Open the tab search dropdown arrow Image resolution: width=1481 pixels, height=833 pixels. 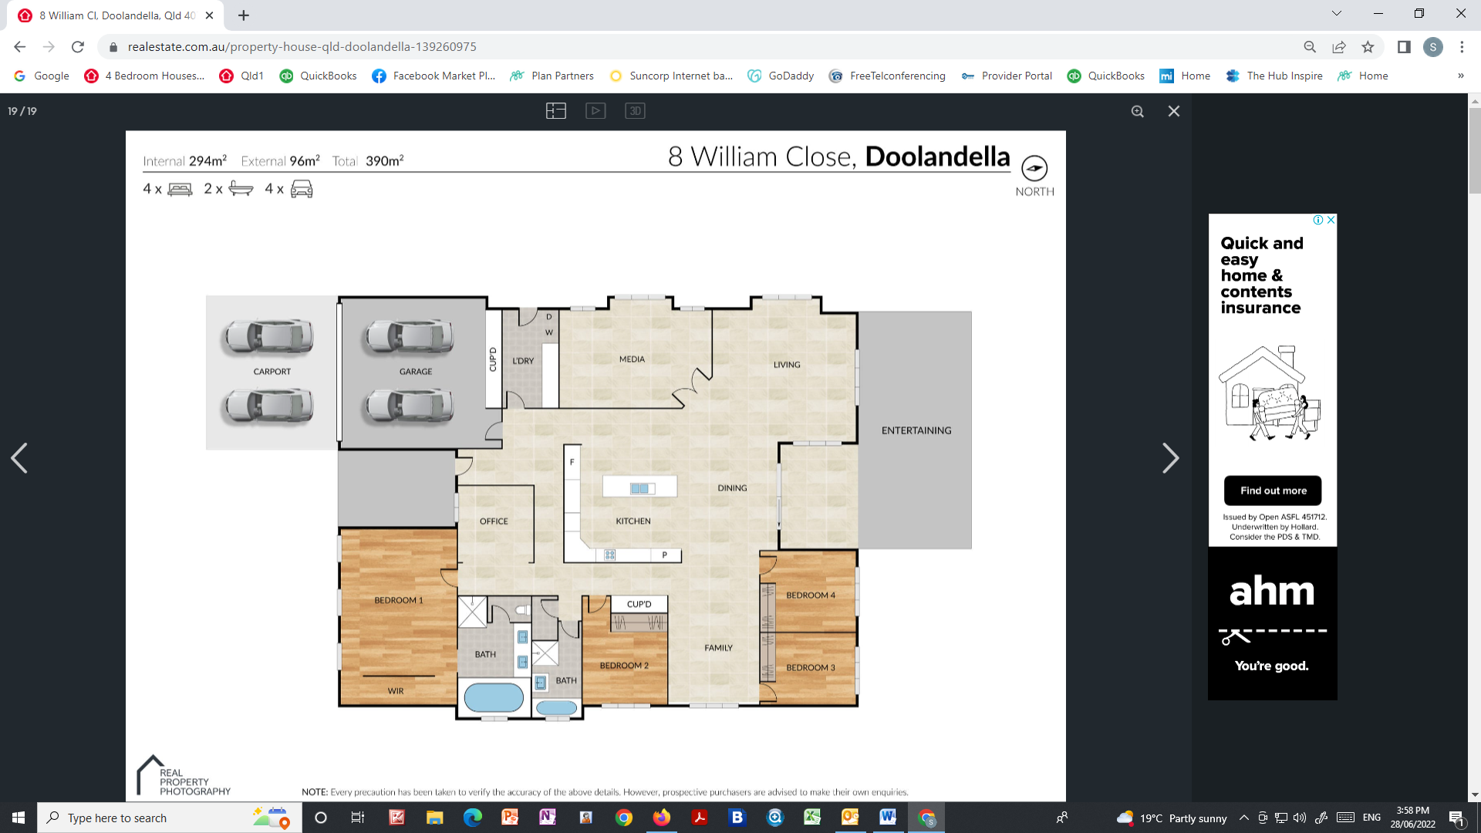[x=1336, y=13]
